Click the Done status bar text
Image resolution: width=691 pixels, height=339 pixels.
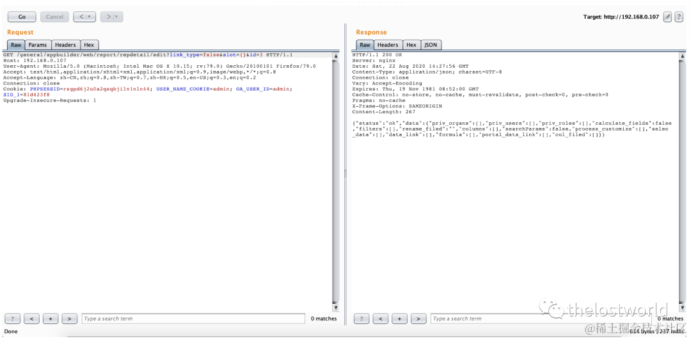12,331
